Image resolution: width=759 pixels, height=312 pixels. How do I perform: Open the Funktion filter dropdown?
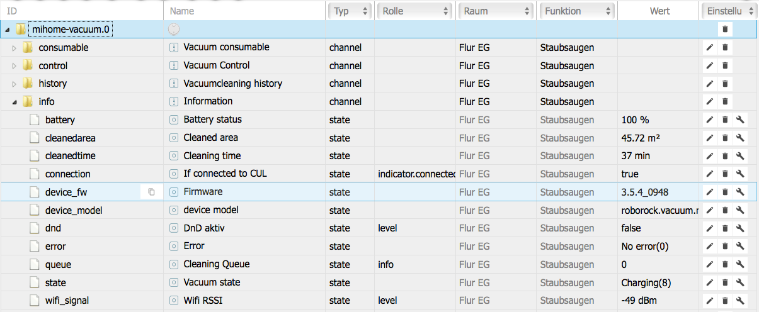tap(577, 11)
